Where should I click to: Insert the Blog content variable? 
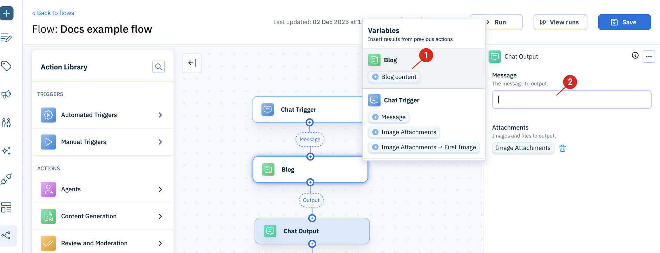(x=394, y=77)
